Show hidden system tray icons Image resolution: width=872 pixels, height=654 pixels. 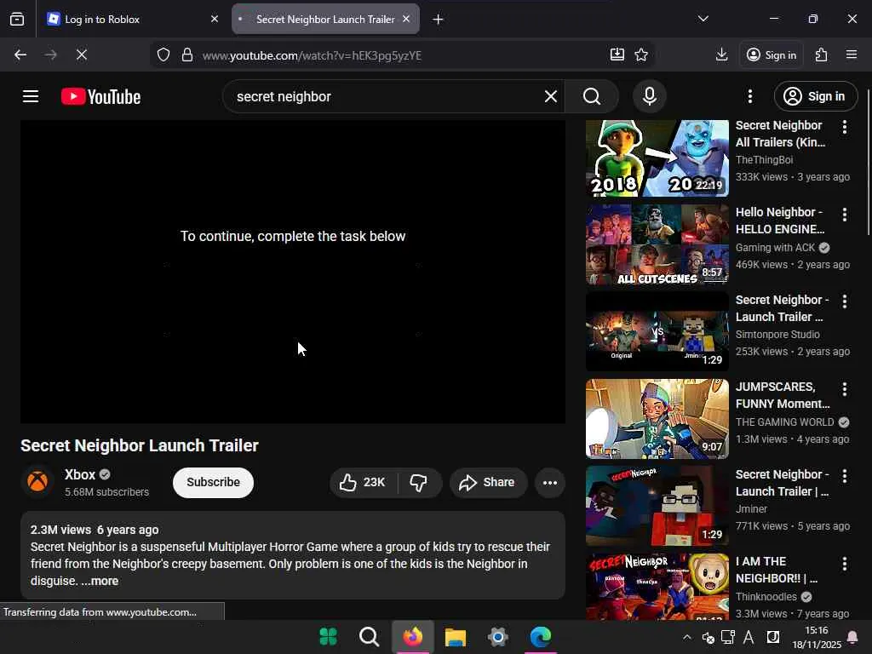pyautogui.click(x=687, y=637)
